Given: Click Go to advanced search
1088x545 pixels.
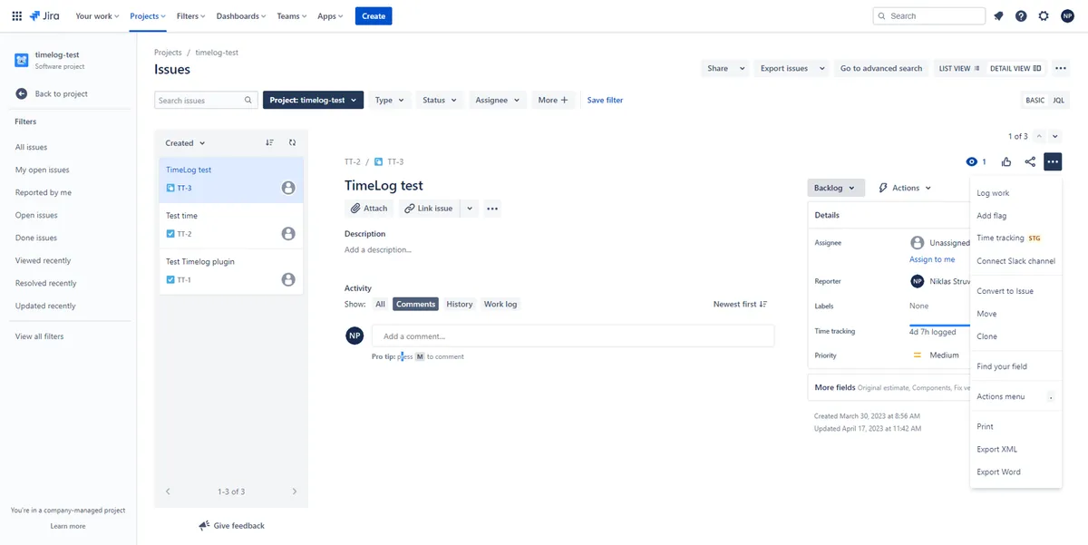Looking at the screenshot, I should pyautogui.click(x=880, y=68).
